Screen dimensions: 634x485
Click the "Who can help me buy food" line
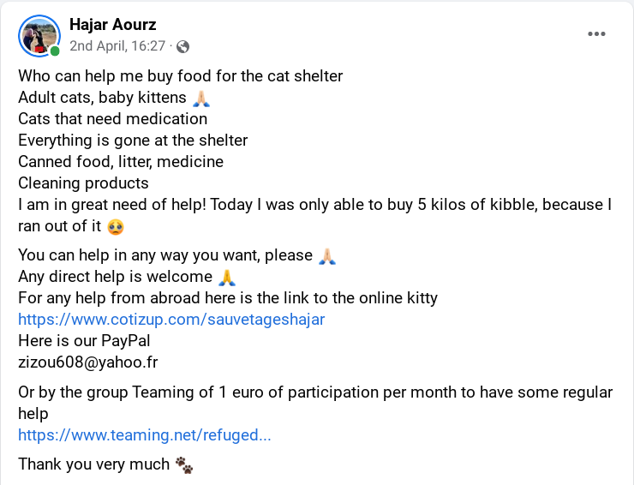(x=180, y=76)
